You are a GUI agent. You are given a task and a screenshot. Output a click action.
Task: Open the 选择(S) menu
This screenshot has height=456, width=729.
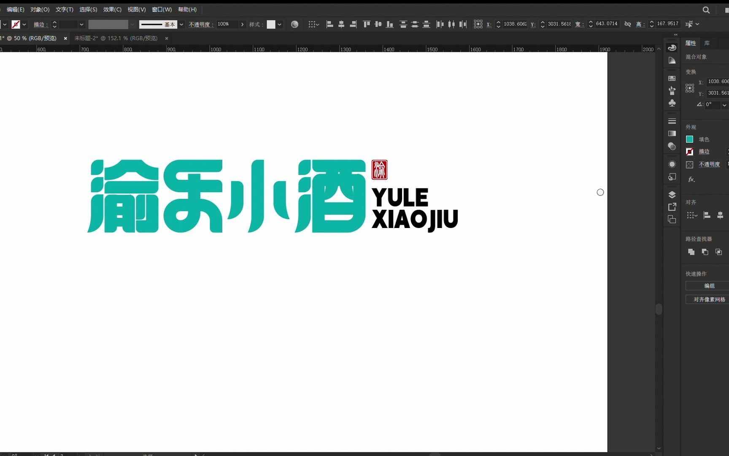(x=88, y=9)
